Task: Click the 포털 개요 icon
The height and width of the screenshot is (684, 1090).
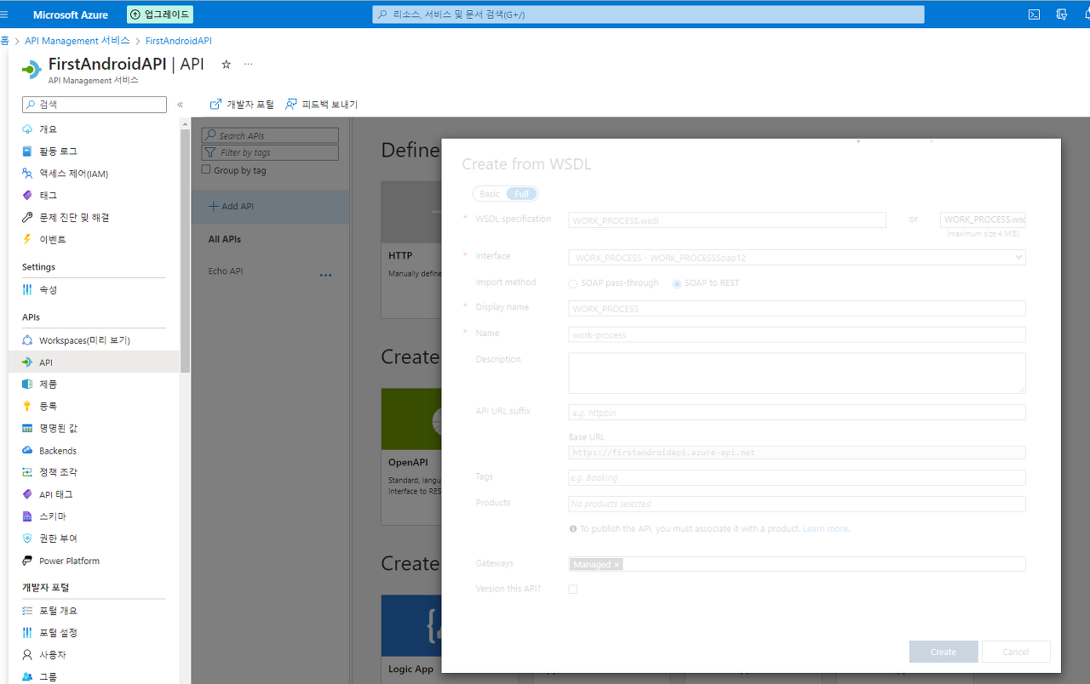Action: (27, 611)
